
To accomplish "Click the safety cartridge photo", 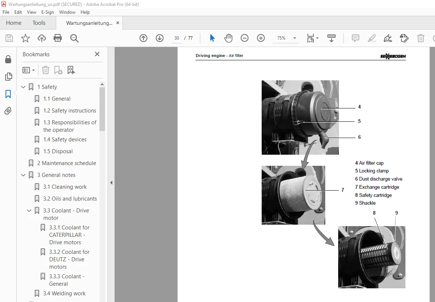I will tap(372, 257).
